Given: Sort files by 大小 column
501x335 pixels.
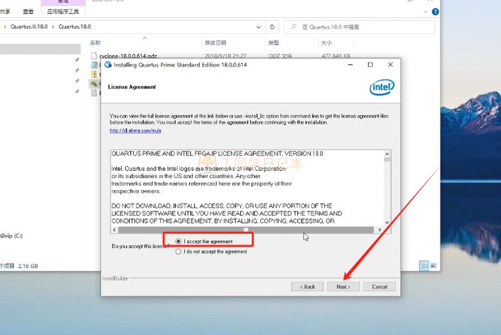Looking at the screenshot, I should click(326, 43).
